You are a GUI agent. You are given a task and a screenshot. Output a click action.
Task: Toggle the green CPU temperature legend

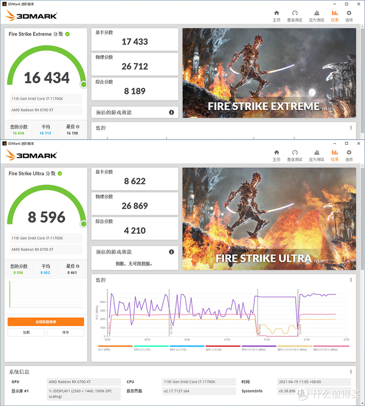[151, 348]
